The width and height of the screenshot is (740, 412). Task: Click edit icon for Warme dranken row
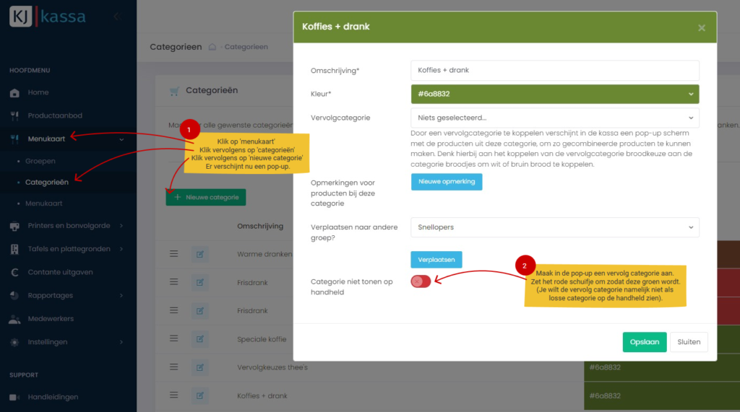199,254
